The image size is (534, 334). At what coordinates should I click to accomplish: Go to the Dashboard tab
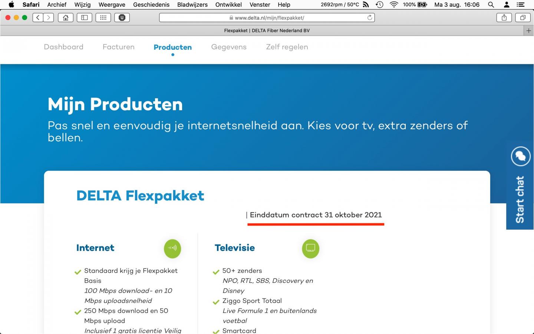(63, 47)
